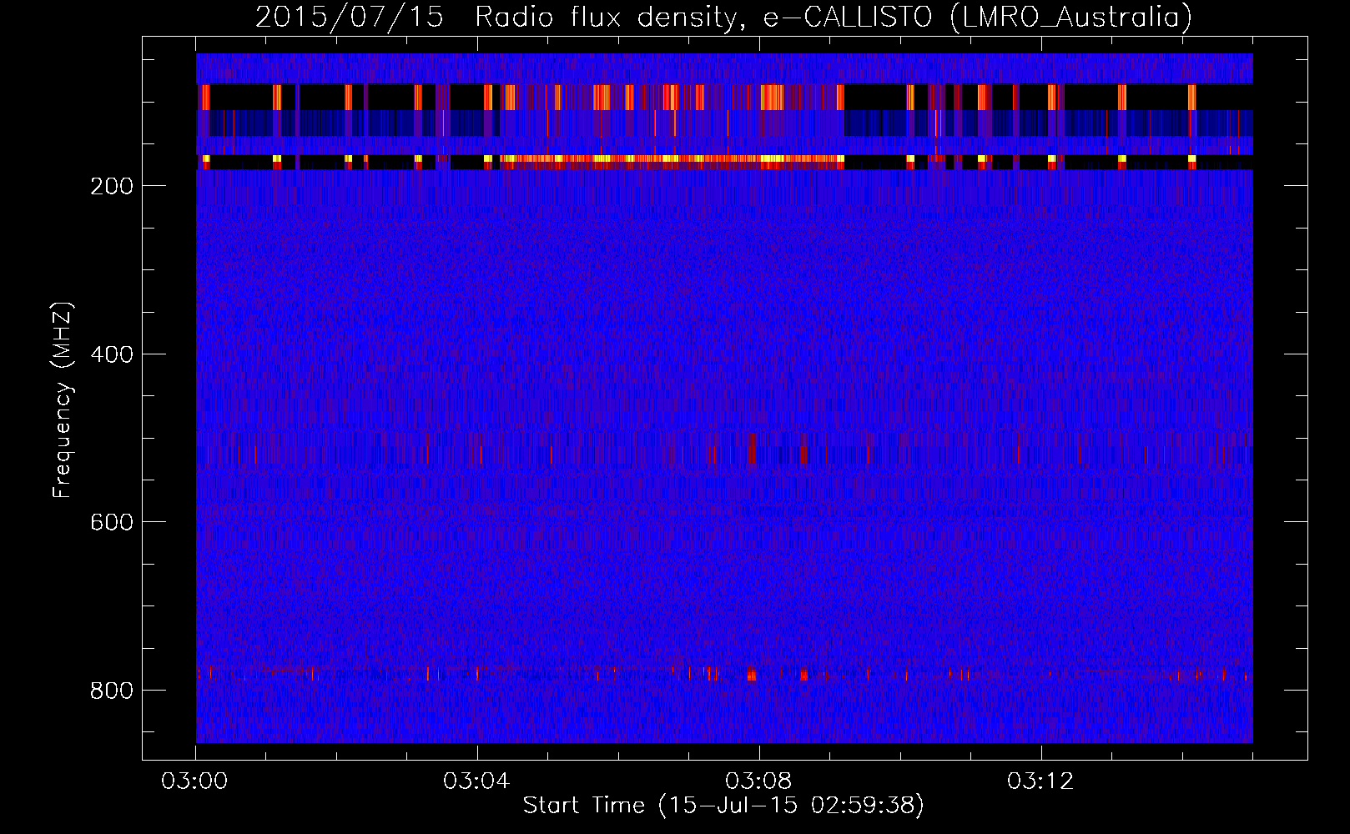Click the '200' frequency tick label

pyautogui.click(x=112, y=186)
